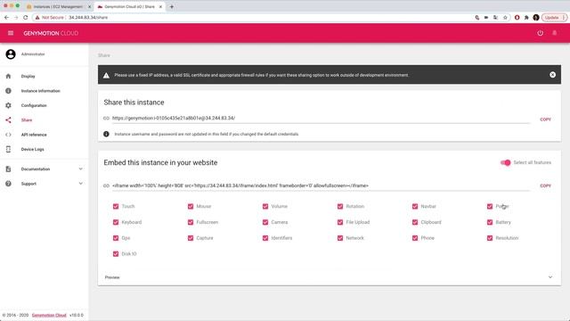
Task: Dismiss the warning banner with close icon
Action: coord(552,75)
